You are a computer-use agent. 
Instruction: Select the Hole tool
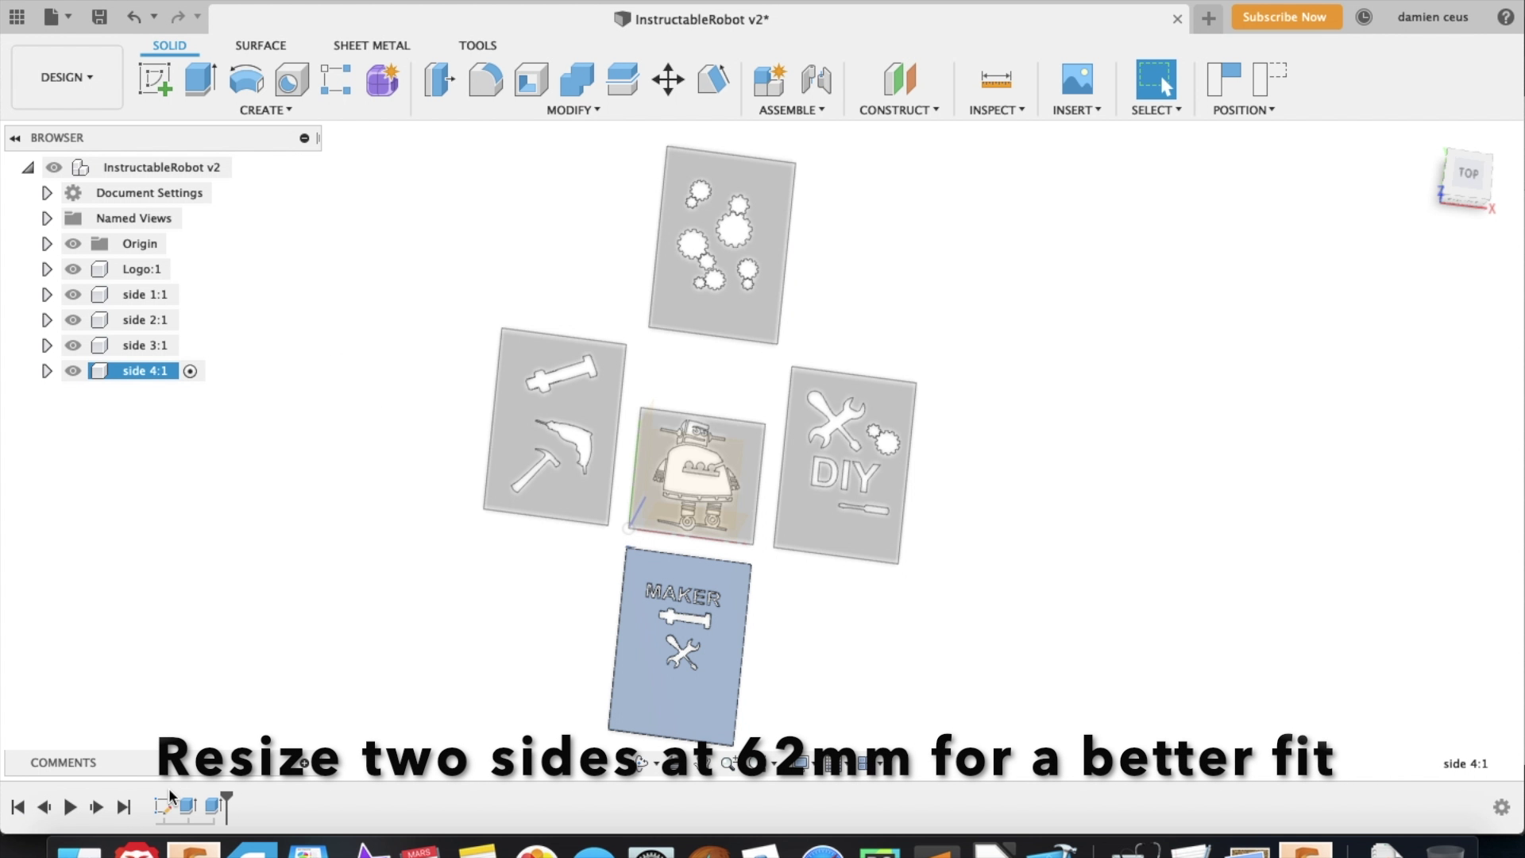291,78
